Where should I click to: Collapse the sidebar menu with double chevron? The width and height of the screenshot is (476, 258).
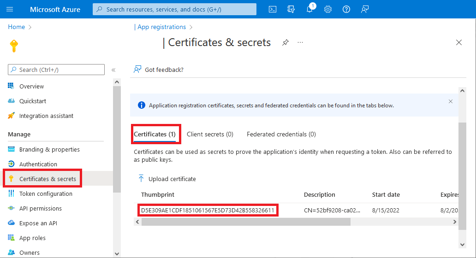[113, 70]
